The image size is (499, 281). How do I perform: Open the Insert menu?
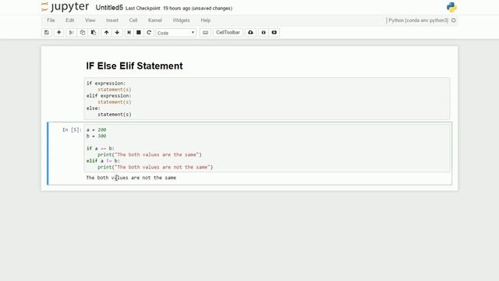point(112,20)
